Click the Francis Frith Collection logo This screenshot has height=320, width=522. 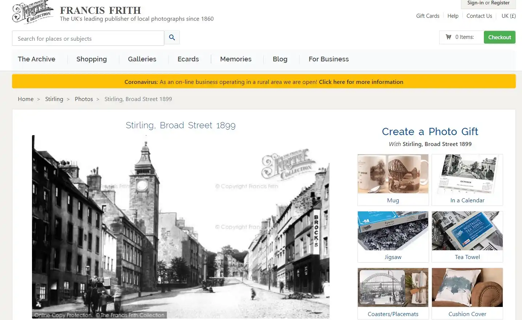33,12
